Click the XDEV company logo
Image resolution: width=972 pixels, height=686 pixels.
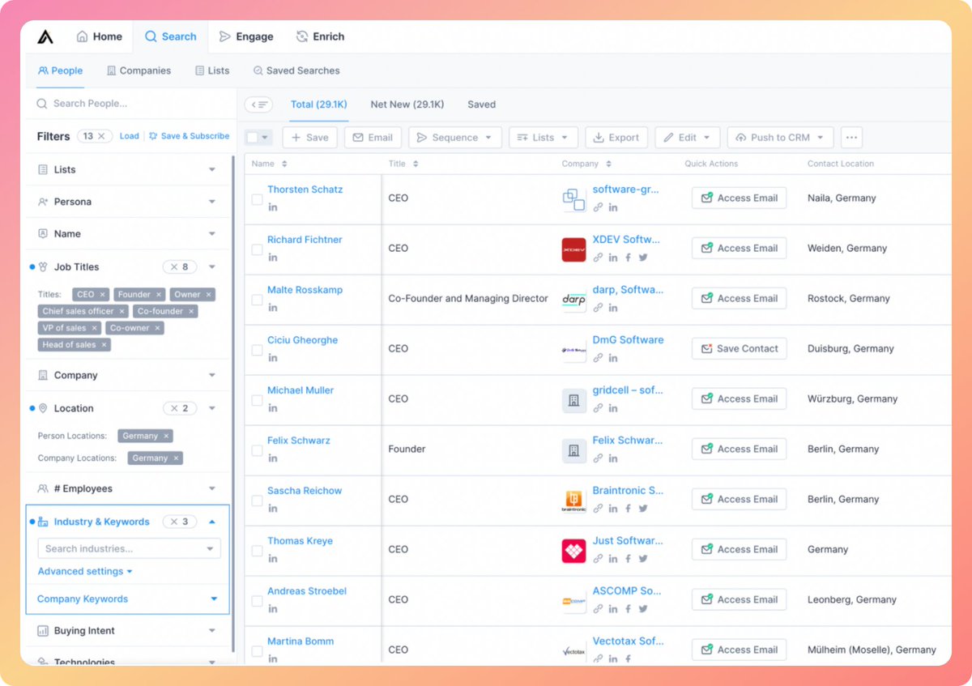573,249
